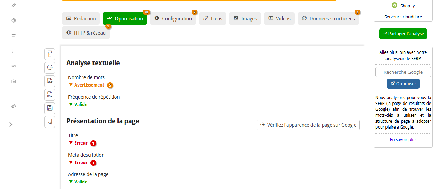Click the floppy disk save icon
The width and height of the screenshot is (447, 189).
click(50, 108)
